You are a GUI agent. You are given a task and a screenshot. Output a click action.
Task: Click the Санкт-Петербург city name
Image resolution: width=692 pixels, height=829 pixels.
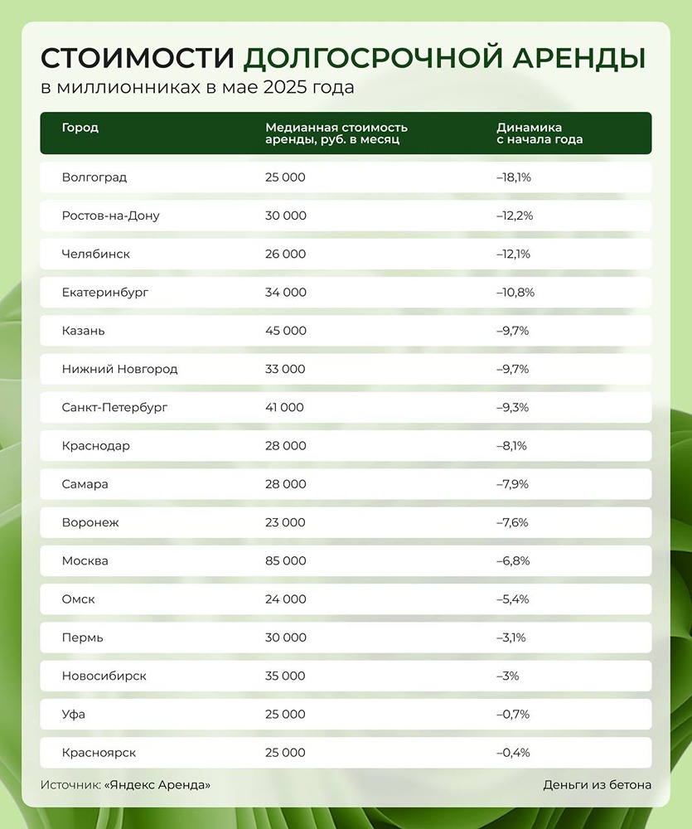114,407
